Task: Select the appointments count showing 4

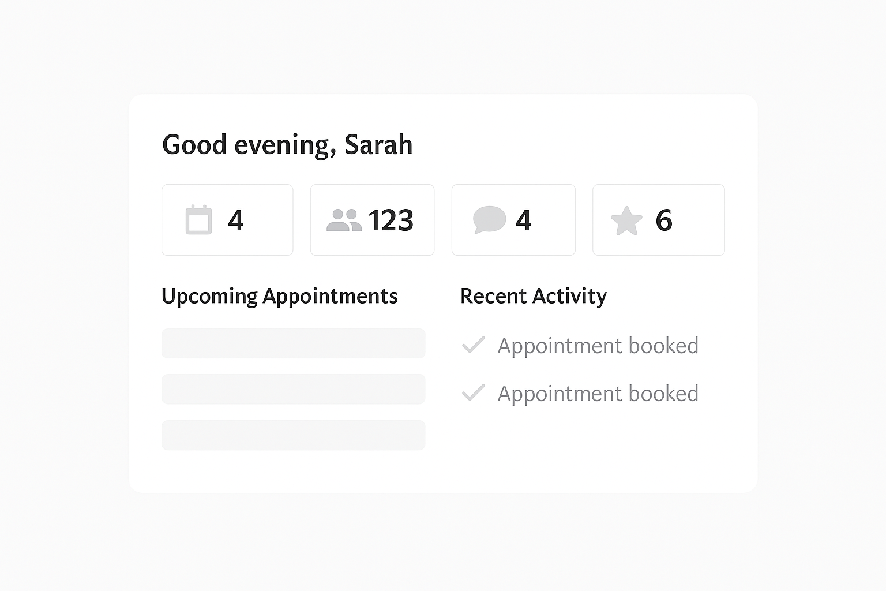Action: pyautogui.click(x=236, y=220)
